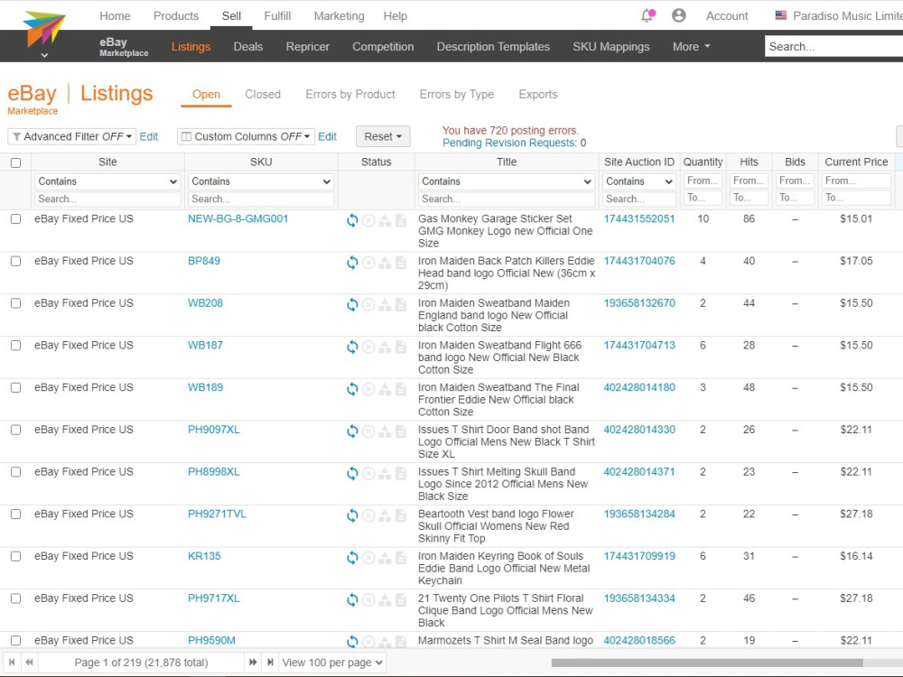Check the box for SKU BP849
The width and height of the screenshot is (903, 677).
pyautogui.click(x=16, y=261)
